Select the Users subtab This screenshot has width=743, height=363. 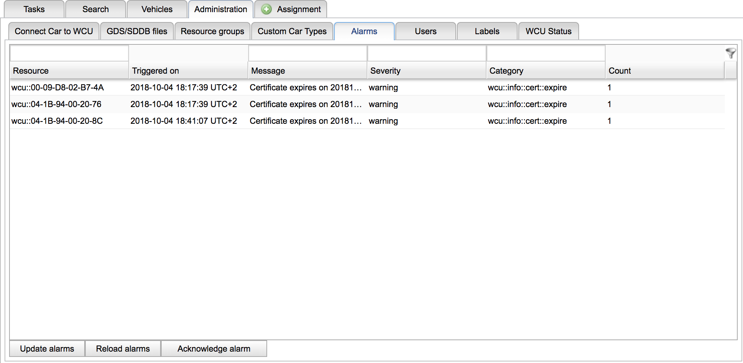425,32
